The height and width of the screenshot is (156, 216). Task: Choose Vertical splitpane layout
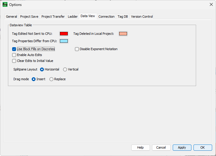pyautogui.click(x=65, y=69)
